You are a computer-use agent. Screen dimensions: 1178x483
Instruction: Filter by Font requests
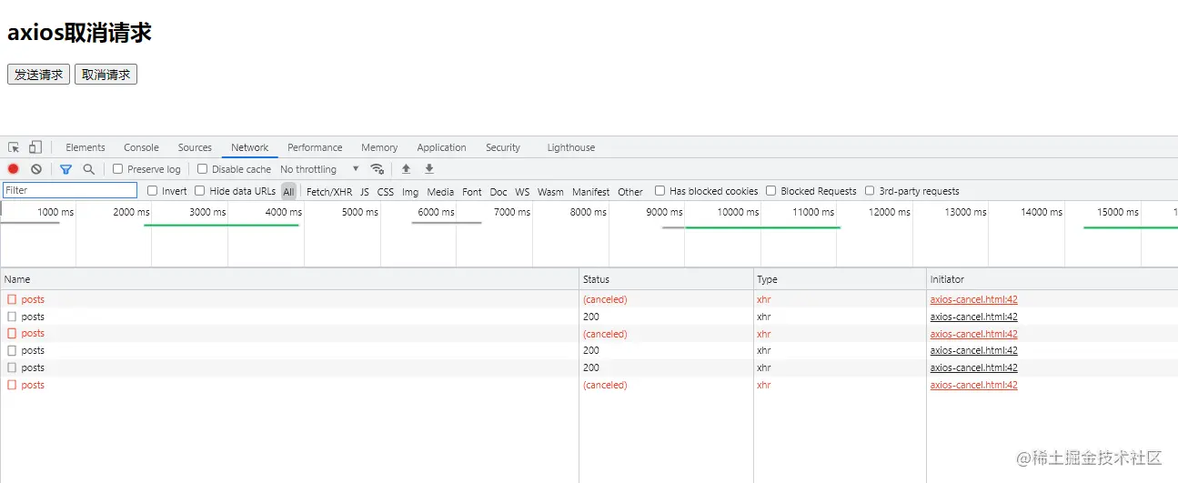coord(472,192)
